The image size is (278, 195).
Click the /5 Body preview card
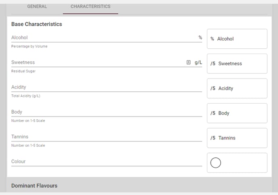pos(237,113)
